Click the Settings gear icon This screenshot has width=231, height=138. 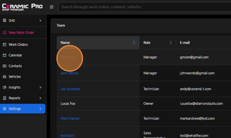coord(5,109)
